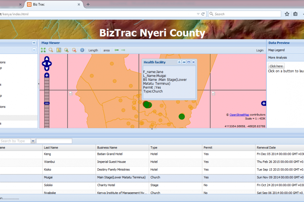Click the search filter text field
The image size is (304, 202).
click(54, 141)
